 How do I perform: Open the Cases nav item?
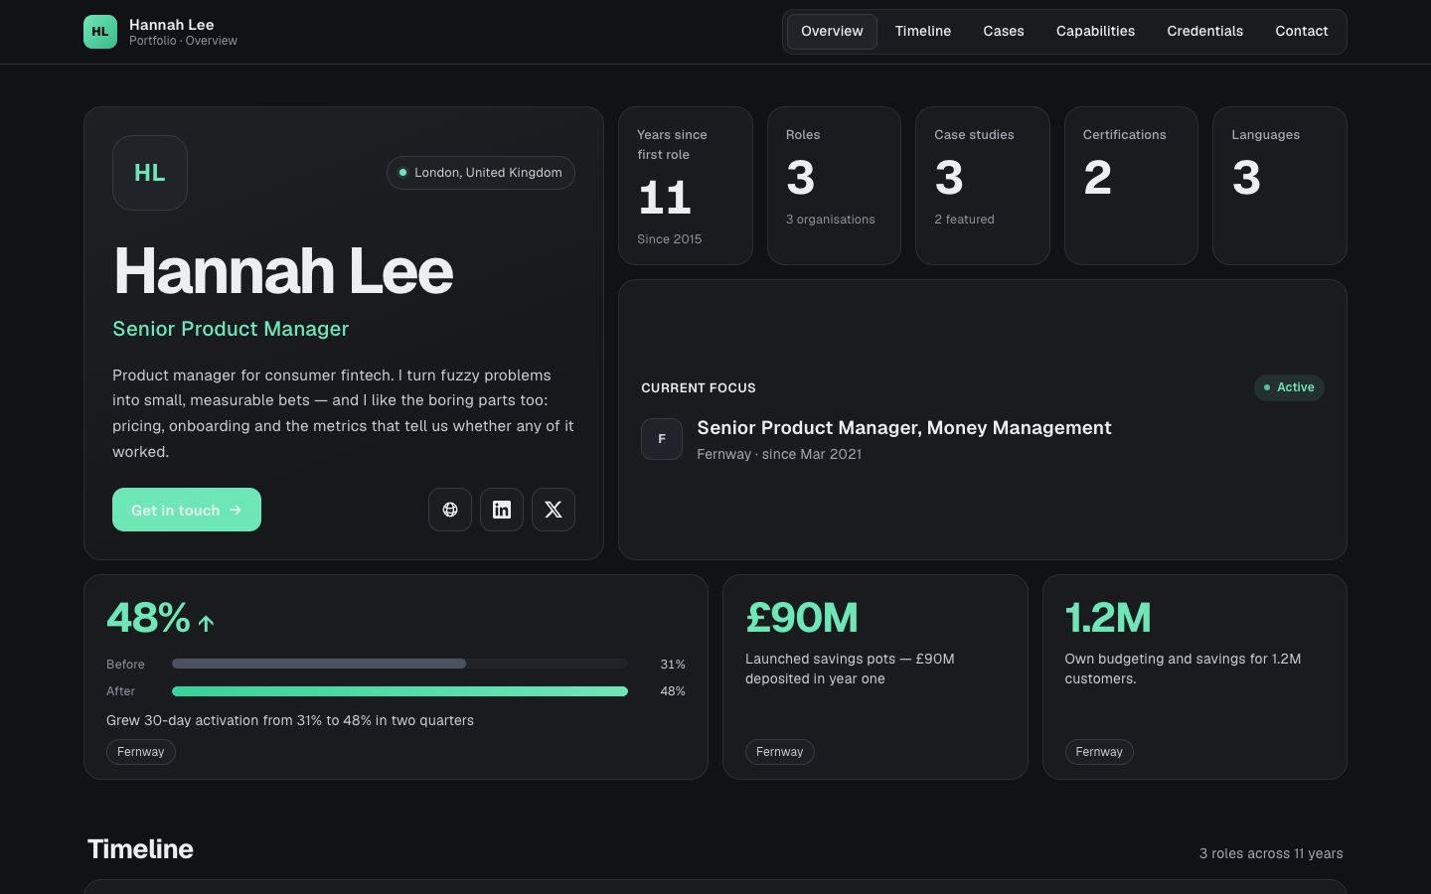click(1004, 32)
